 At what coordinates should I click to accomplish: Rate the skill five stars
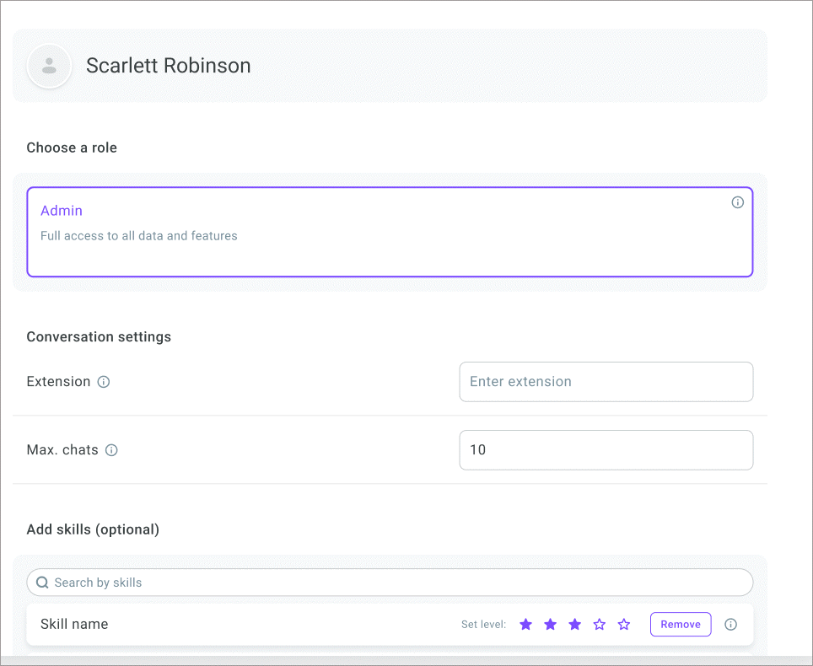(x=624, y=625)
